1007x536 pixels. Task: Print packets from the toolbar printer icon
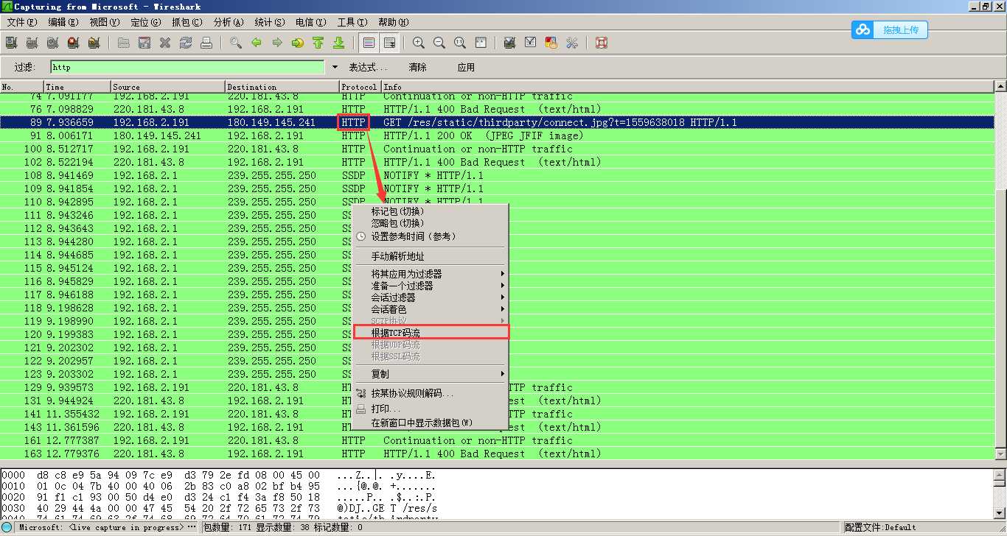click(x=206, y=43)
